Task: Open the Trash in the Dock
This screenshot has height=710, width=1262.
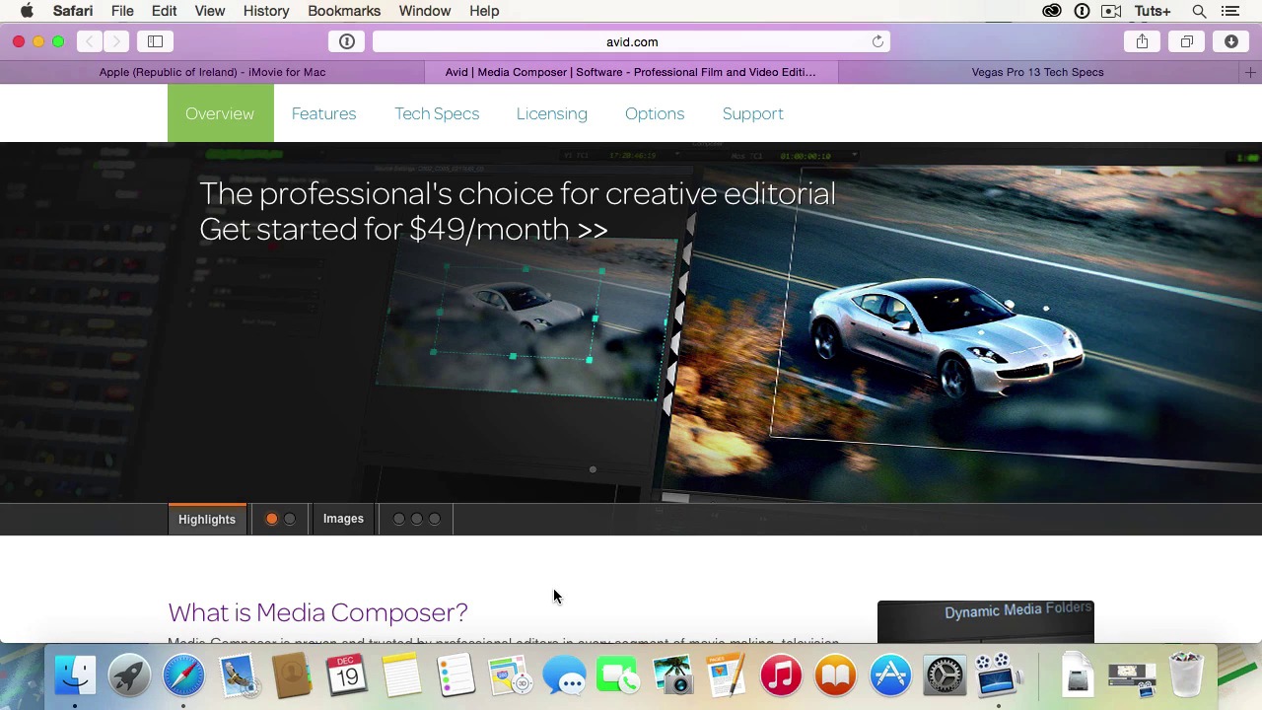Action: tap(1186, 675)
